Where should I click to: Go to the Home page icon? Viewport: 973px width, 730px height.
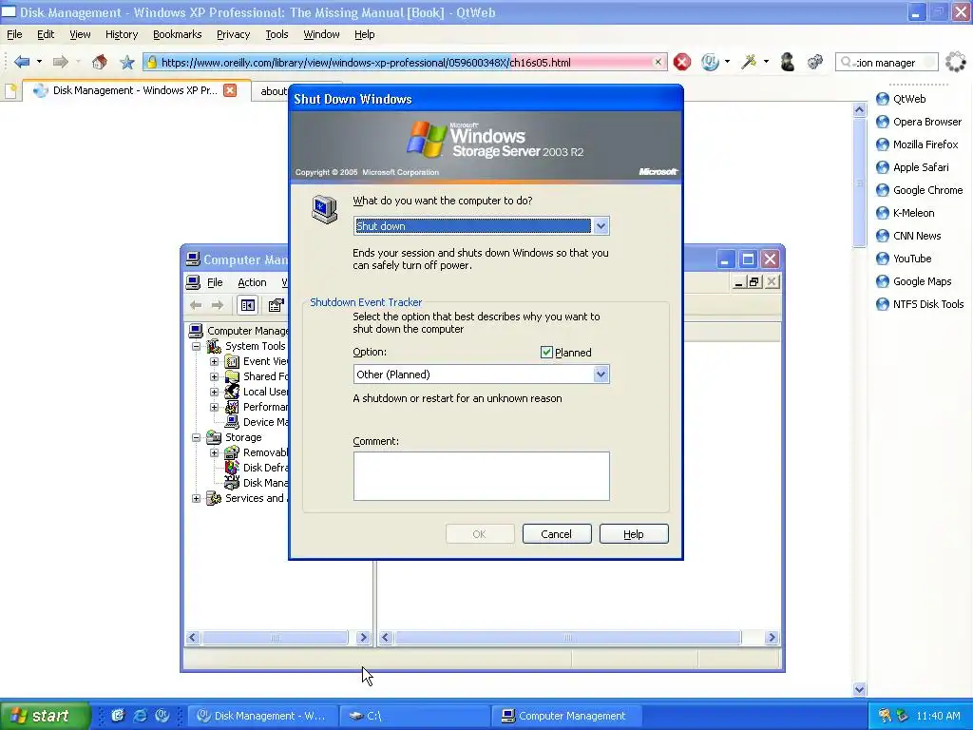pyautogui.click(x=99, y=62)
